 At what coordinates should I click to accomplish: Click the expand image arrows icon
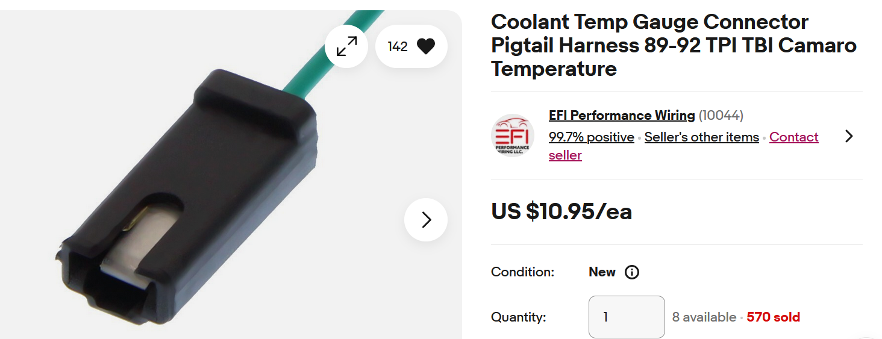click(x=346, y=46)
